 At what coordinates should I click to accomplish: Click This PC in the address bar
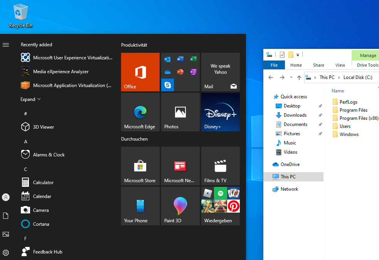coord(327,77)
